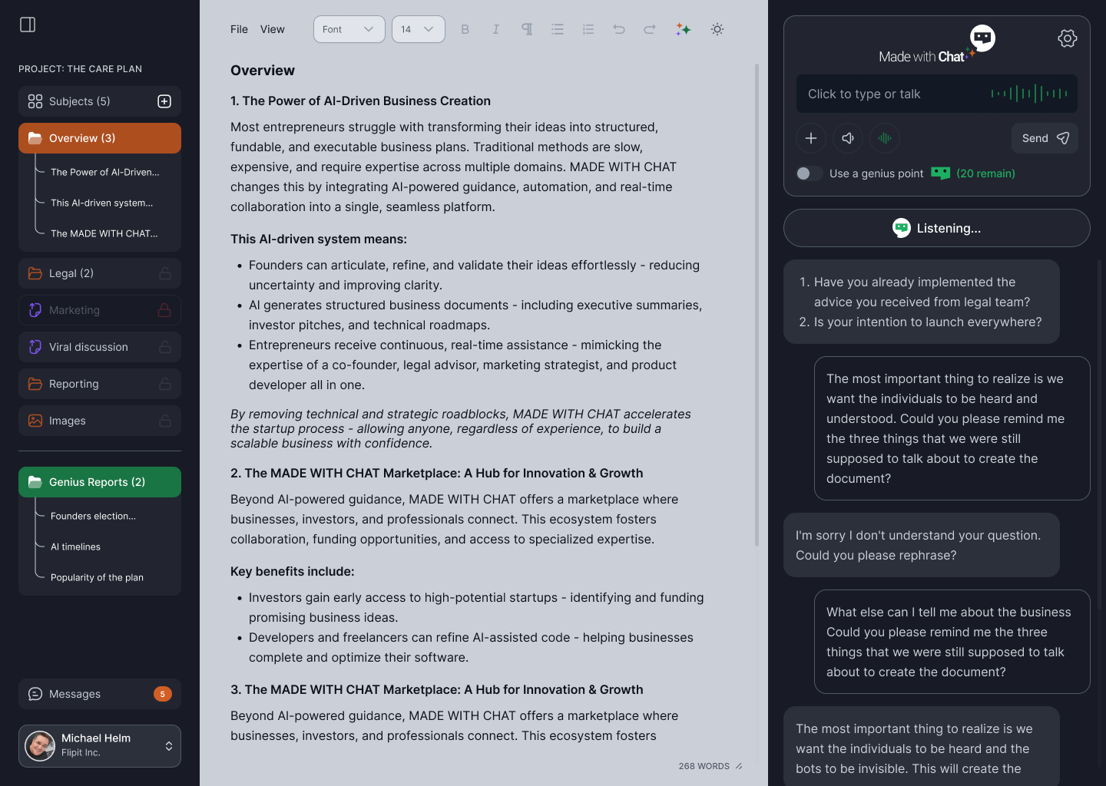
Task: Open the File menu
Action: 239,29
